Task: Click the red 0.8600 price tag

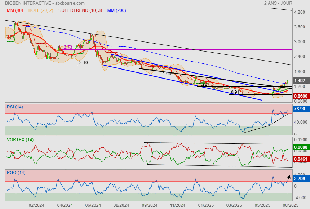Action: tap(300, 96)
